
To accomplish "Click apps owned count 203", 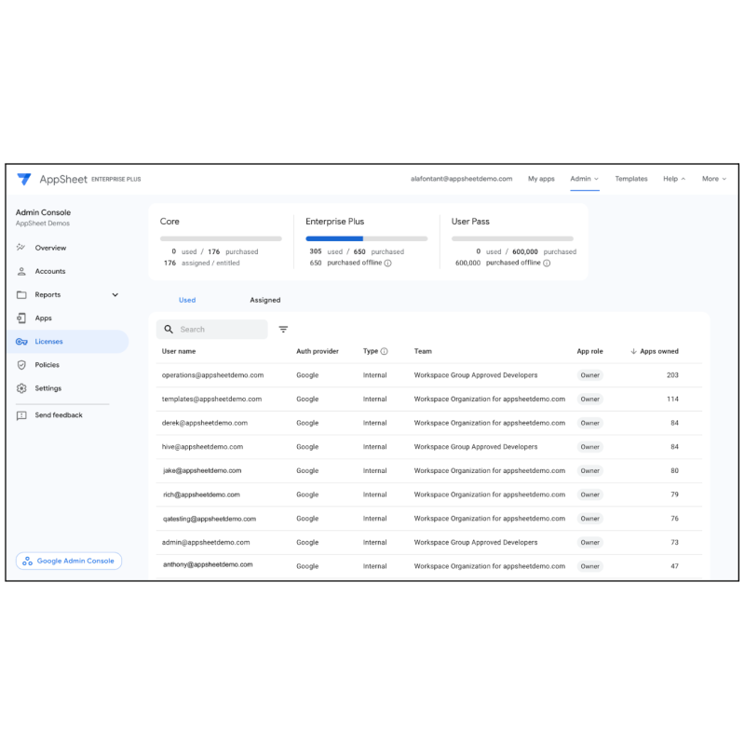I will (x=672, y=375).
